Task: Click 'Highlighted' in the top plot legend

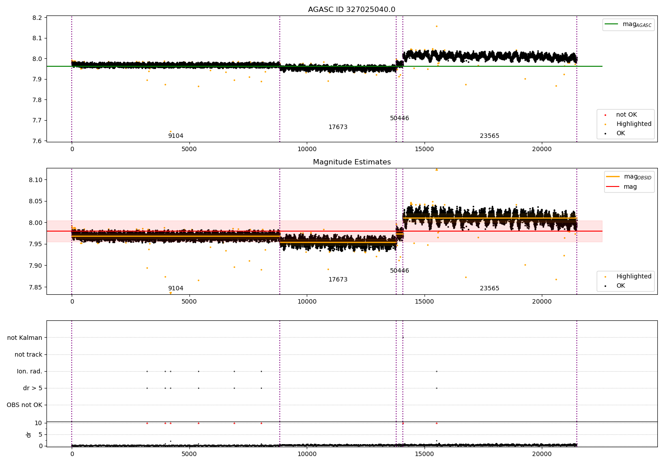Action: pyautogui.click(x=633, y=124)
